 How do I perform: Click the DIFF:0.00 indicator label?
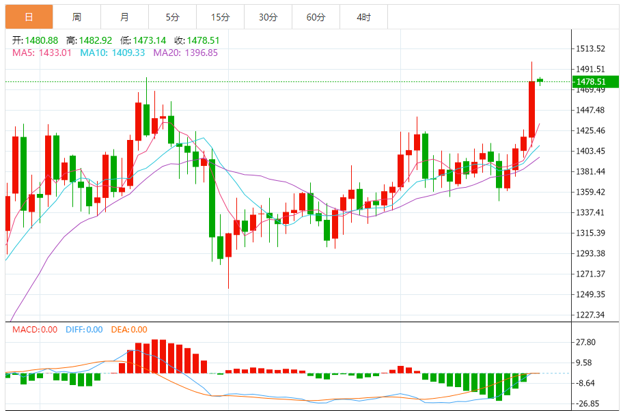click(84, 330)
